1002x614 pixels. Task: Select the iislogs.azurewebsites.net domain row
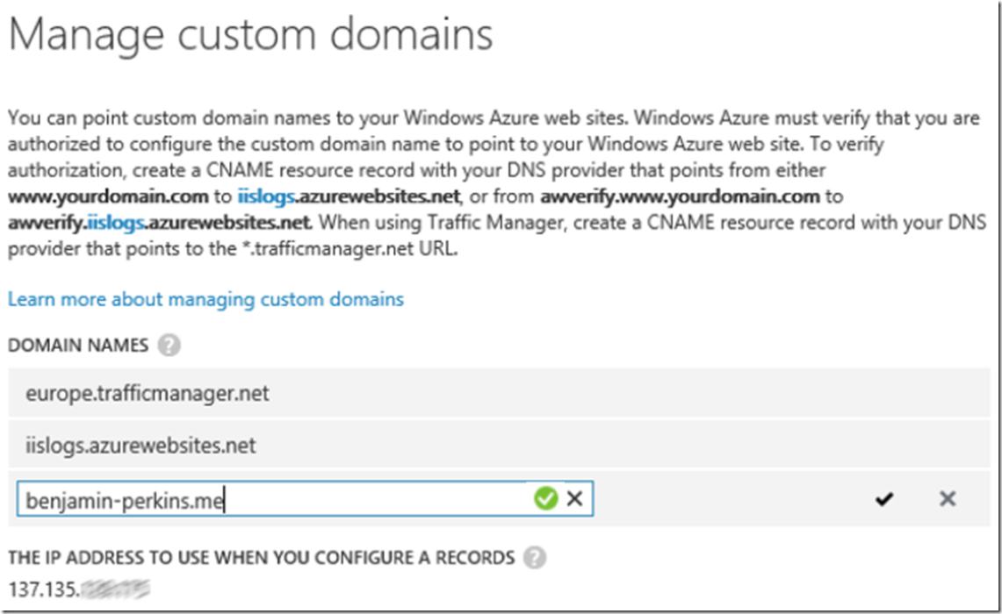coord(499,445)
